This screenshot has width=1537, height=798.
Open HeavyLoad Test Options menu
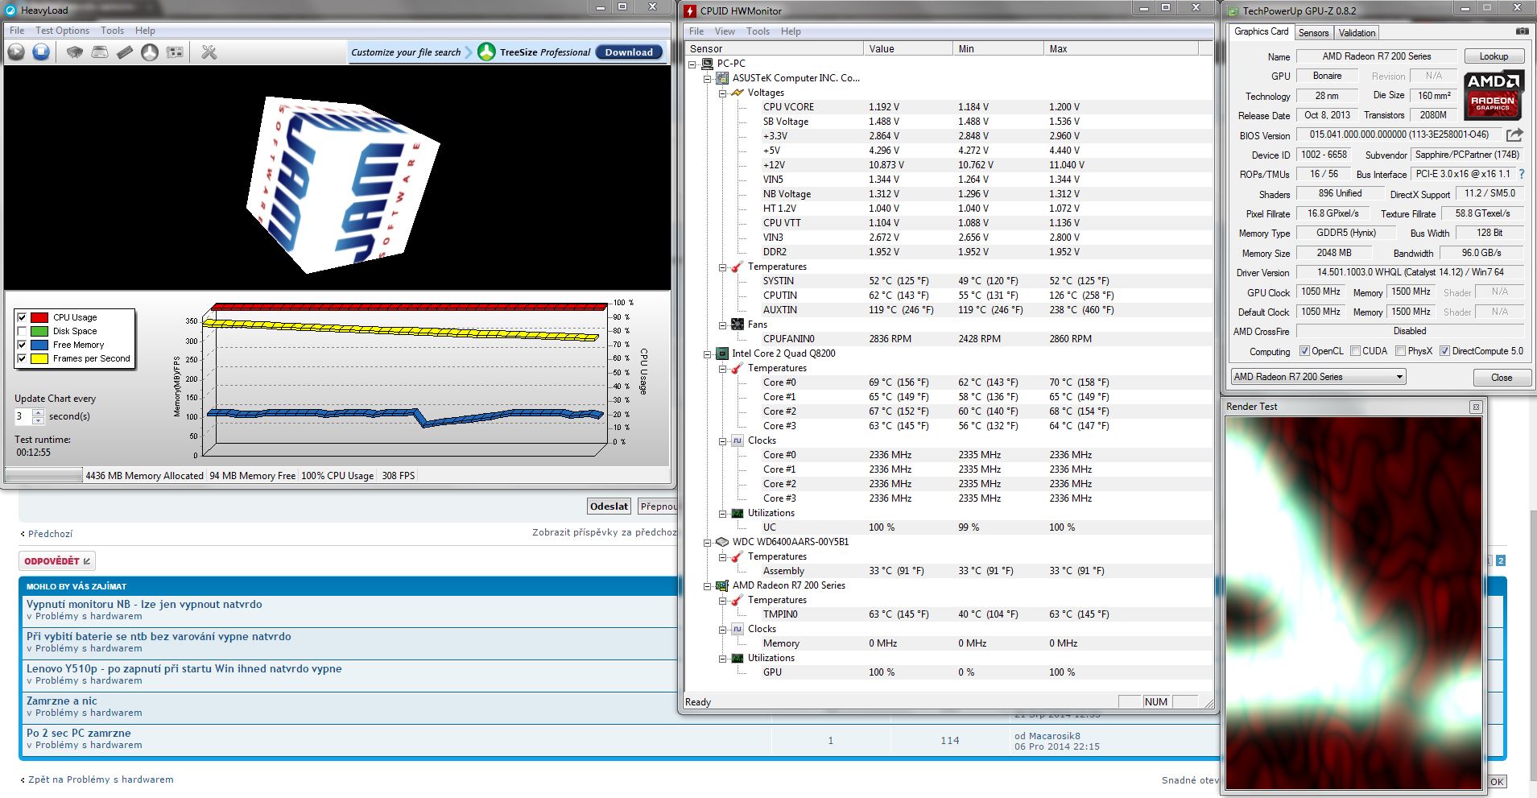click(62, 31)
